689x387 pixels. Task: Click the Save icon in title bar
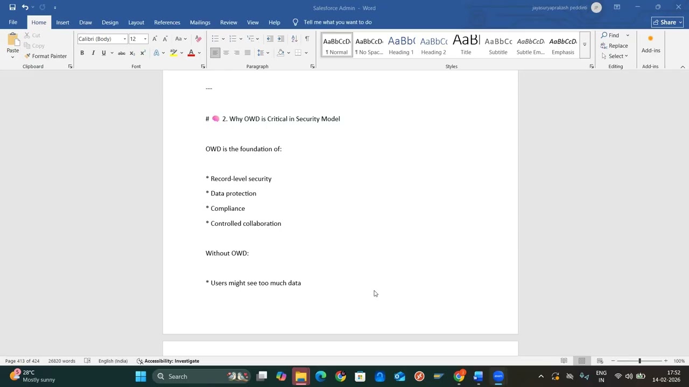pyautogui.click(x=12, y=8)
